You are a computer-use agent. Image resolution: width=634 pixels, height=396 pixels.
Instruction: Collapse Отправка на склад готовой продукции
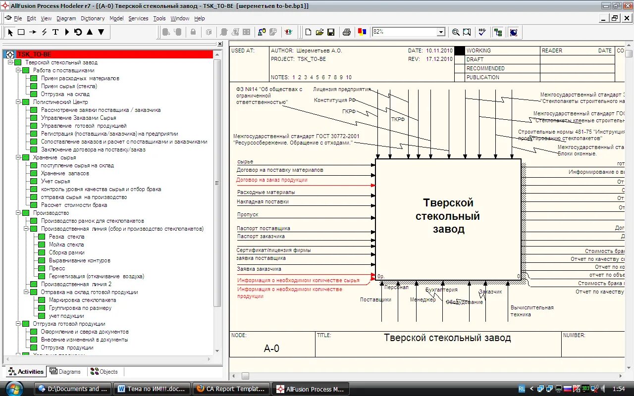click(26, 292)
